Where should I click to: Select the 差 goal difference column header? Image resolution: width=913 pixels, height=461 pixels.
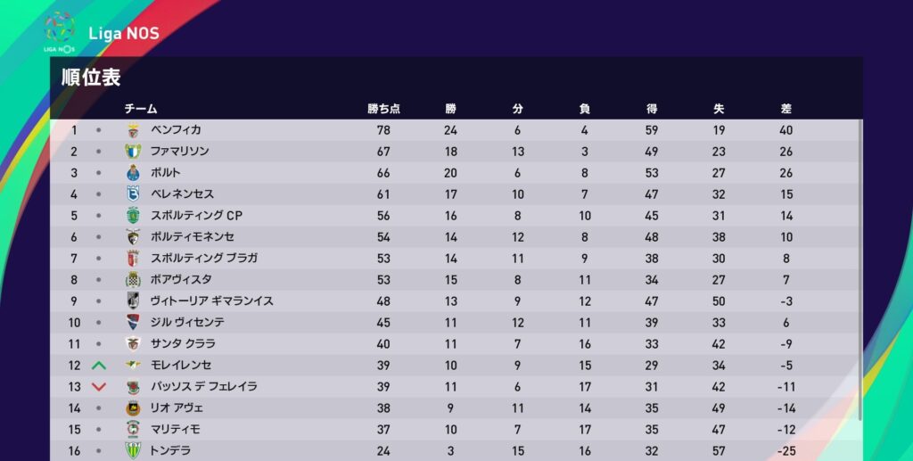point(786,109)
